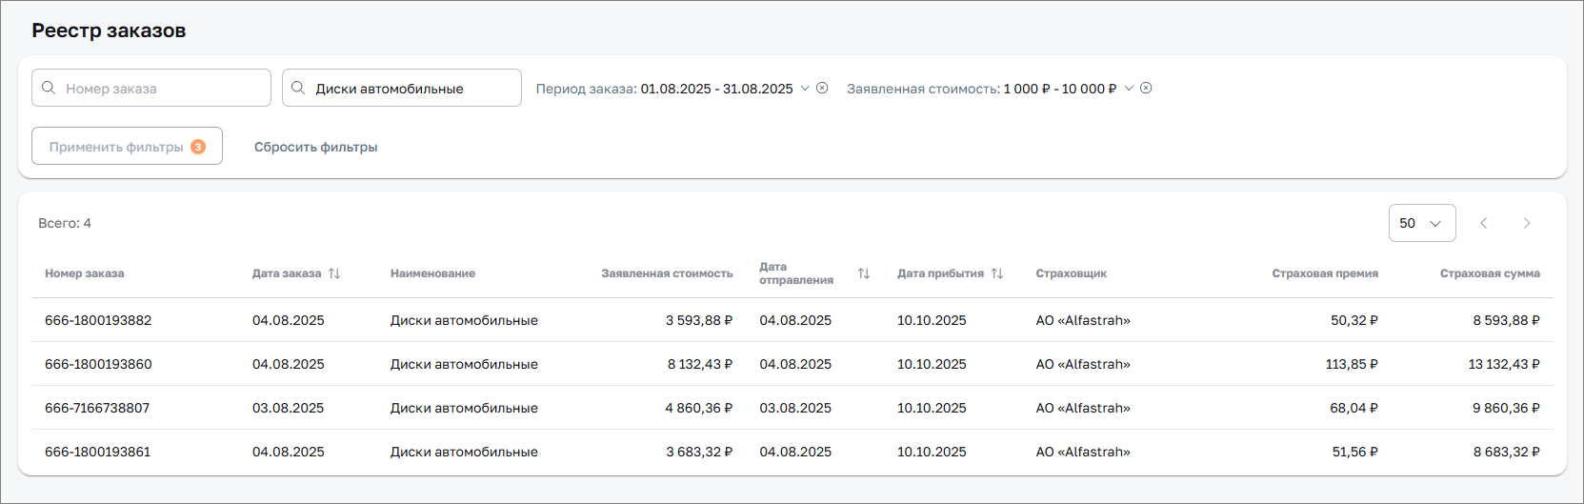This screenshot has height=504, width=1584.
Task: Click the "Номер заказа" column header
Action: (x=85, y=273)
